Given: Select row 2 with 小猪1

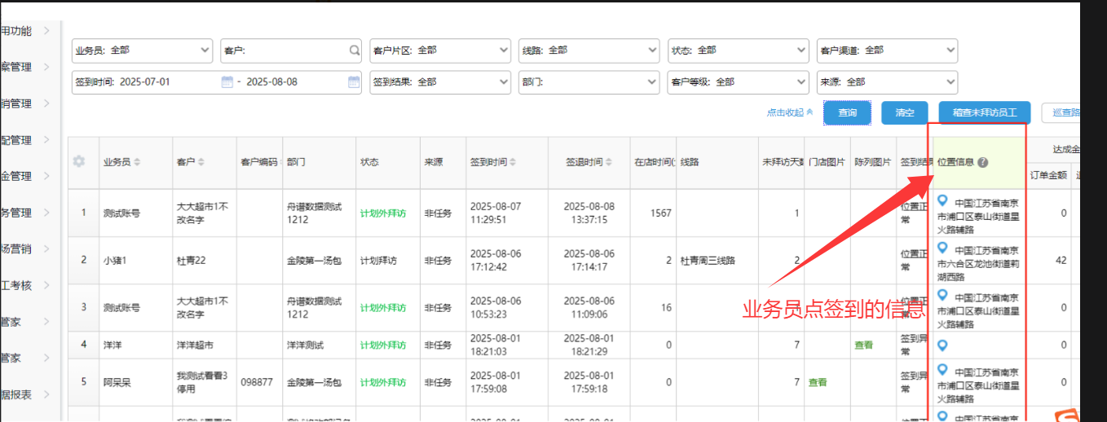Looking at the screenshot, I should point(114,261).
